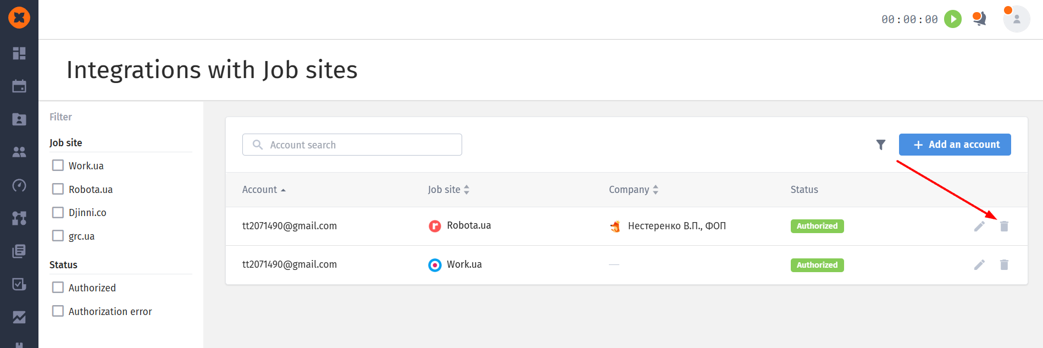The height and width of the screenshot is (348, 1043).
Task: Check the Work.ua job site filter
Action: coord(58,165)
